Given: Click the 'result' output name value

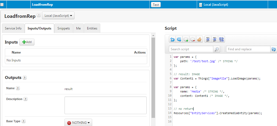Looking at the screenshot, I should point(69,89).
